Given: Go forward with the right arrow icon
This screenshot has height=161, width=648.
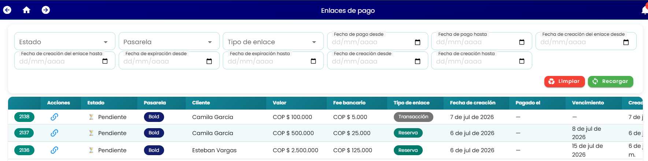Looking at the screenshot, I should click(x=46, y=10).
